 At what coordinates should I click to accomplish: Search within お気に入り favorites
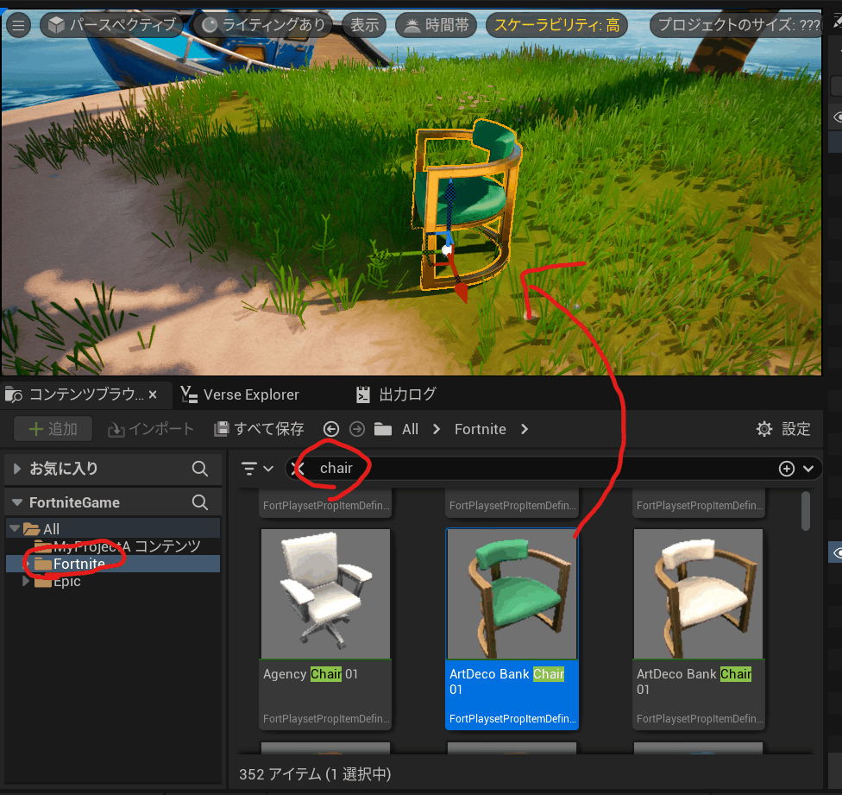coord(200,469)
